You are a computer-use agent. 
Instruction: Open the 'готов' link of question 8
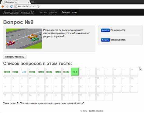click(x=66, y=72)
